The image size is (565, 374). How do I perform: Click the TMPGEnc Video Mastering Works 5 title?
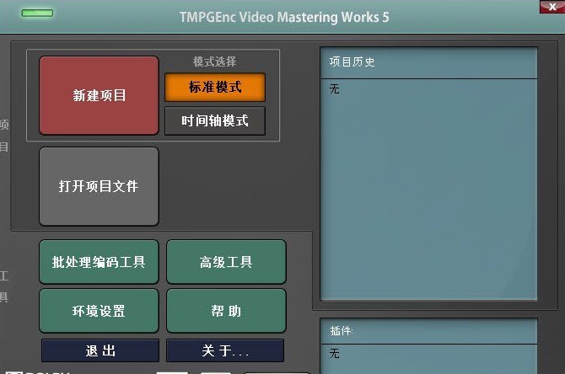pos(284,17)
